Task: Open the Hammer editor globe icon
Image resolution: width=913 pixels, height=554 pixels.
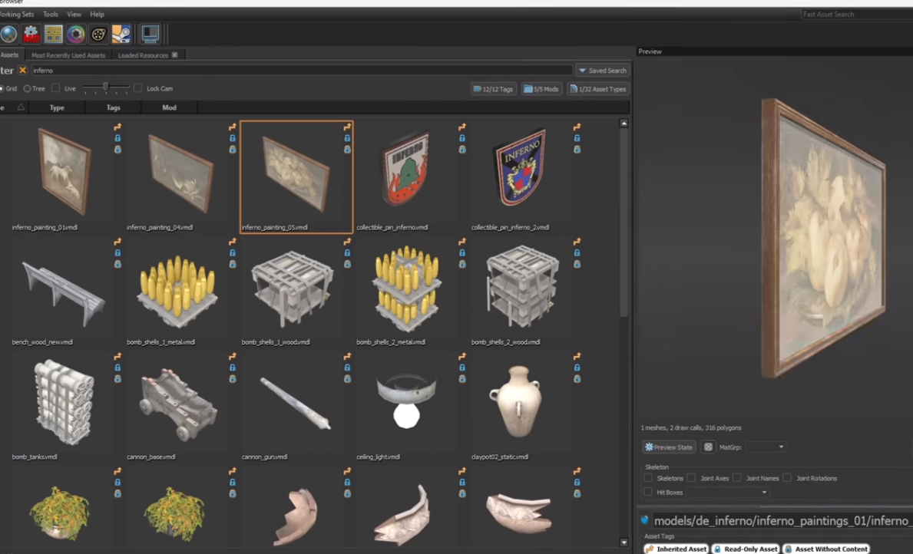Action: click(x=8, y=34)
